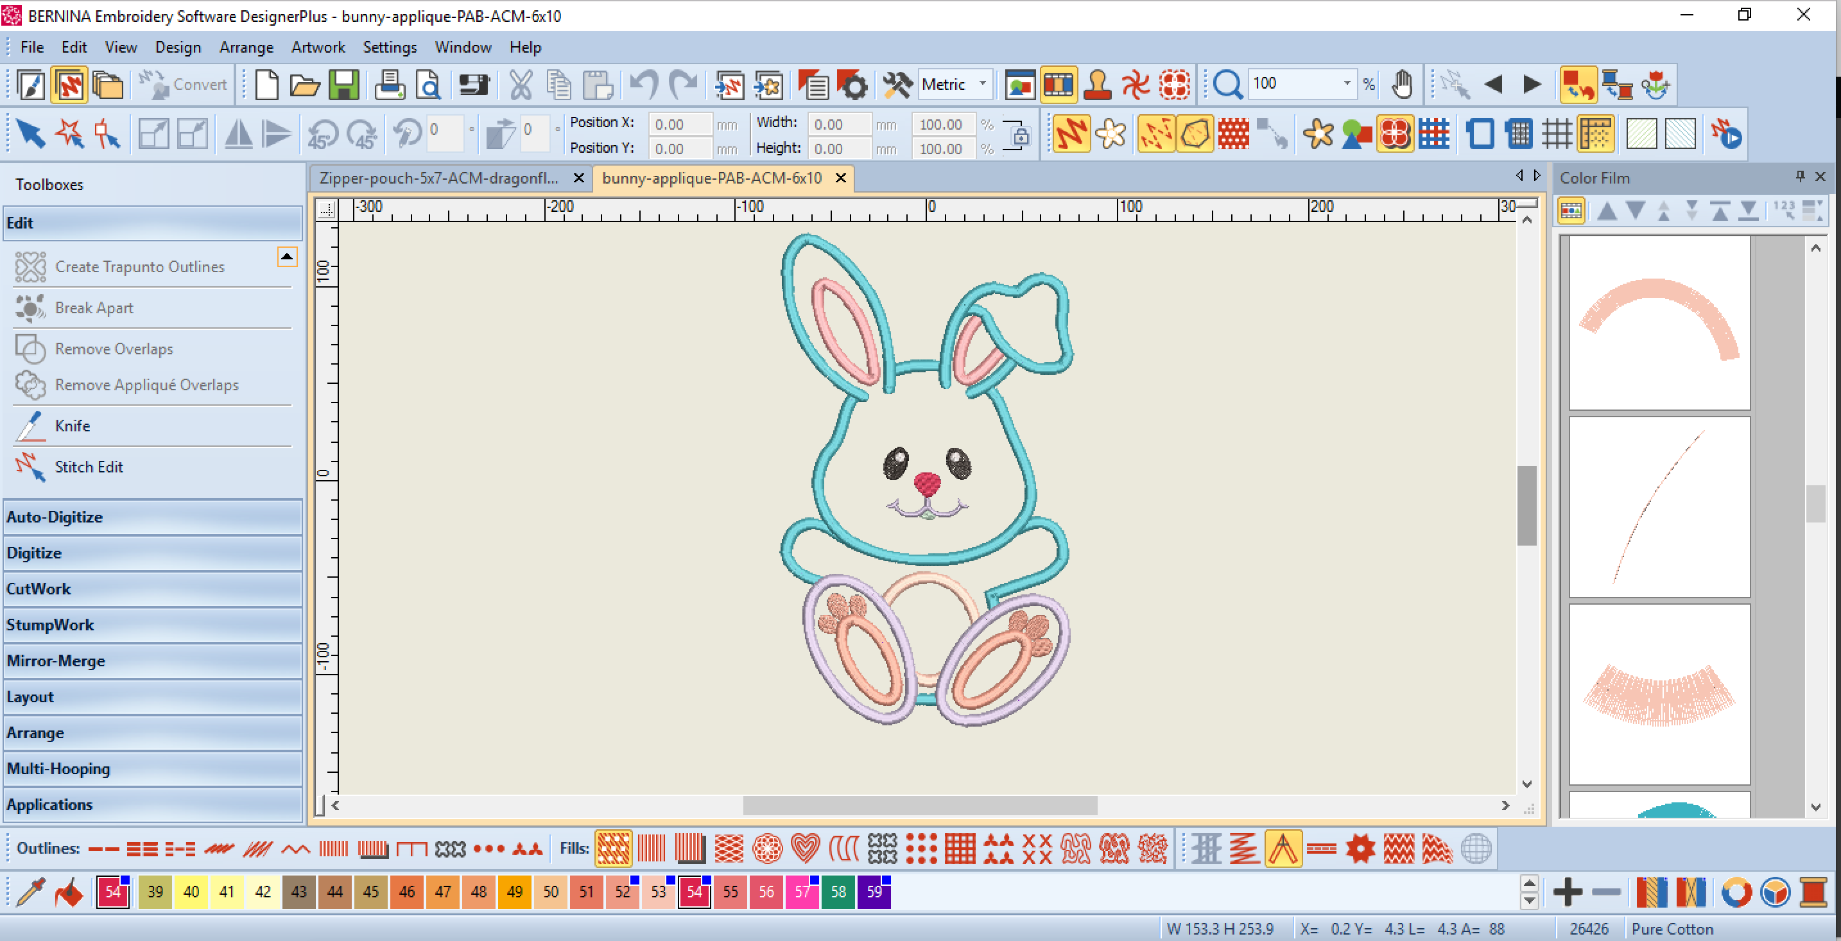Screen dimensions: 1841x941
Task: Switch to the Zipper-pouch design tab
Action: point(439,178)
